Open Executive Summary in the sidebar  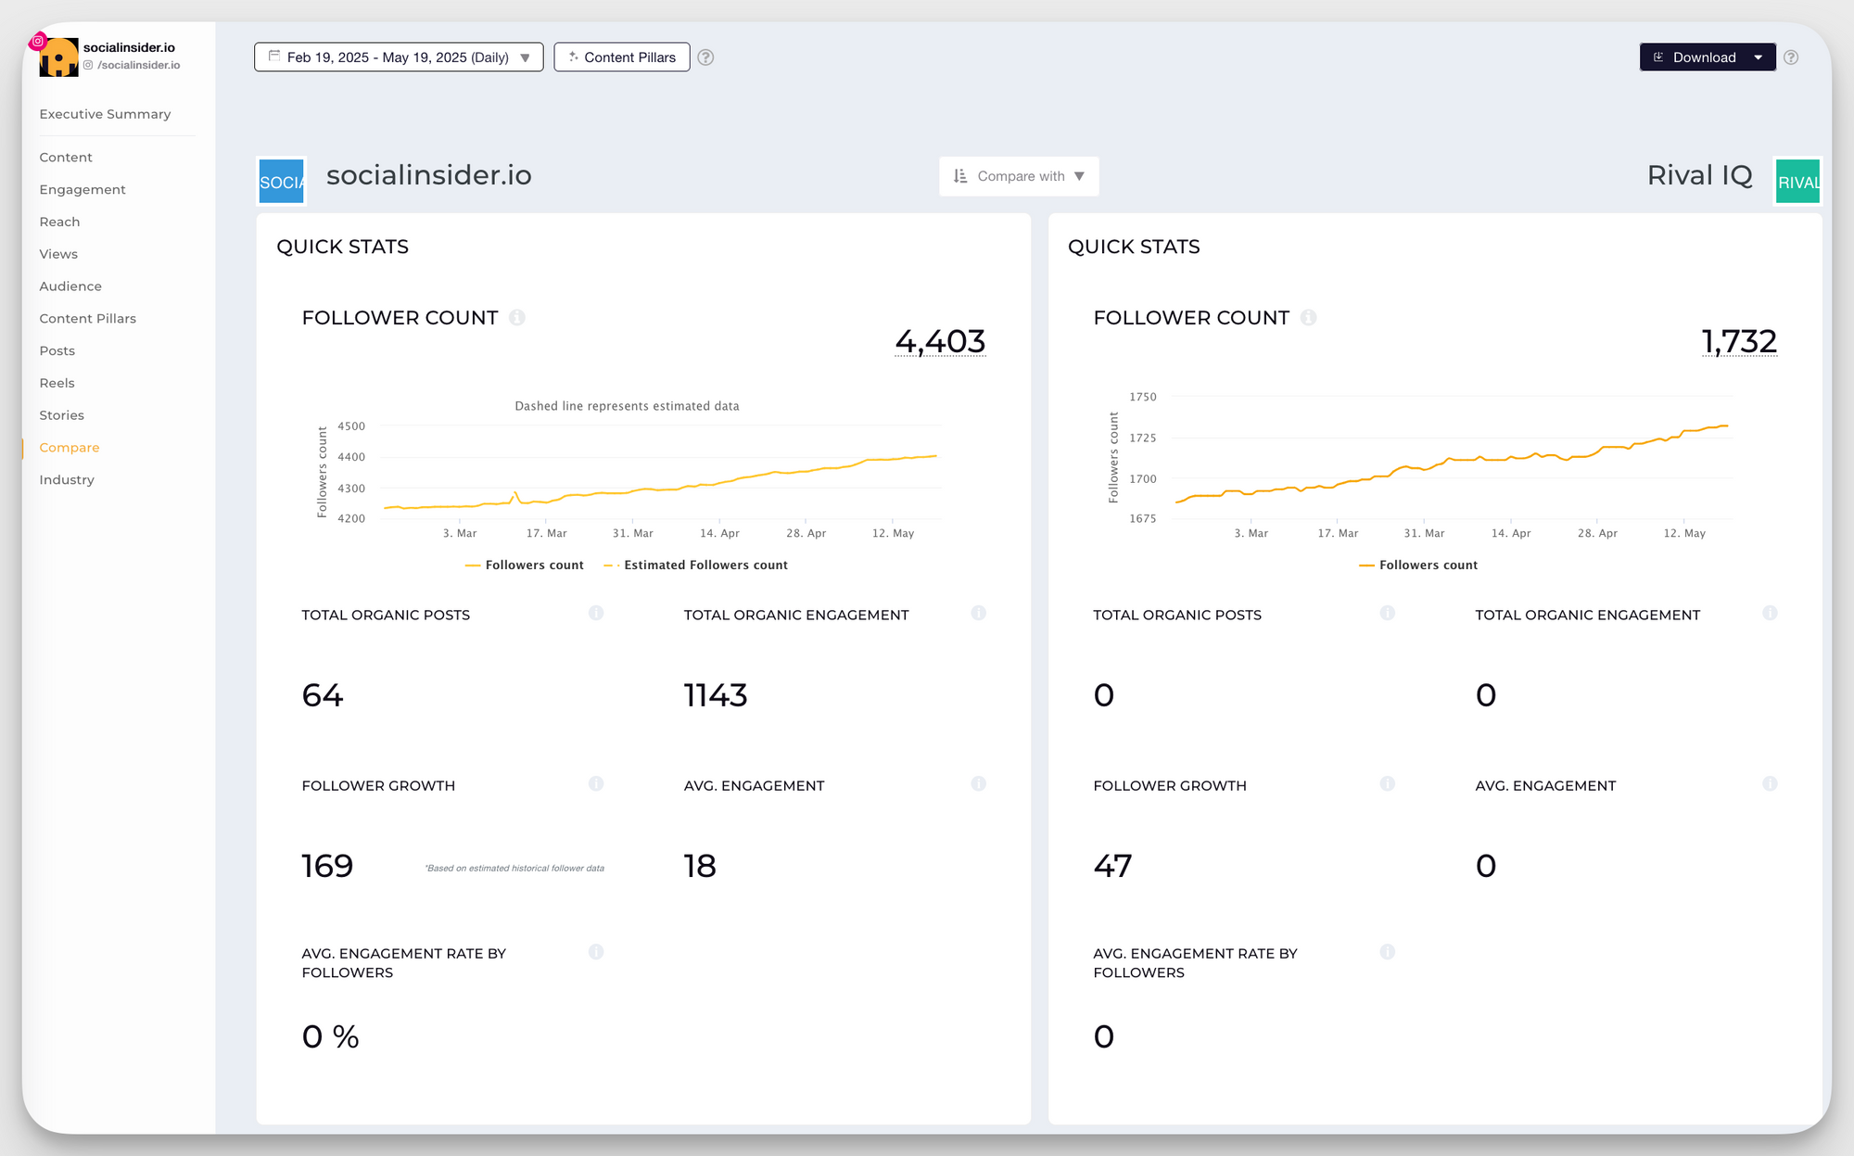(x=105, y=114)
